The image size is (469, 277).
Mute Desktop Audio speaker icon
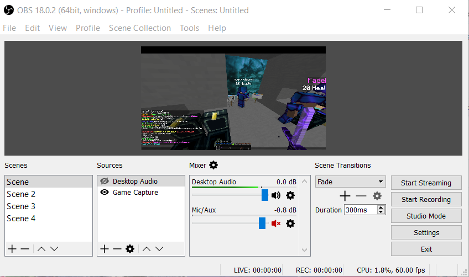(276, 195)
